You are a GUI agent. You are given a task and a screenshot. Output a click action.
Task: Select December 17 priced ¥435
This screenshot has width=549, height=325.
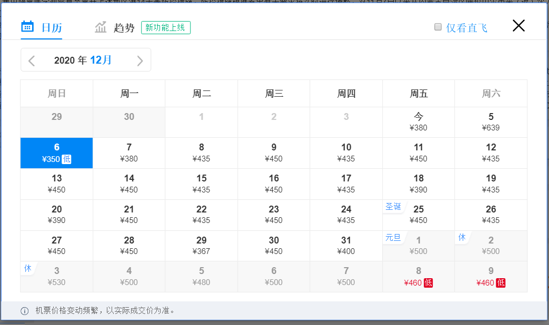click(x=346, y=184)
